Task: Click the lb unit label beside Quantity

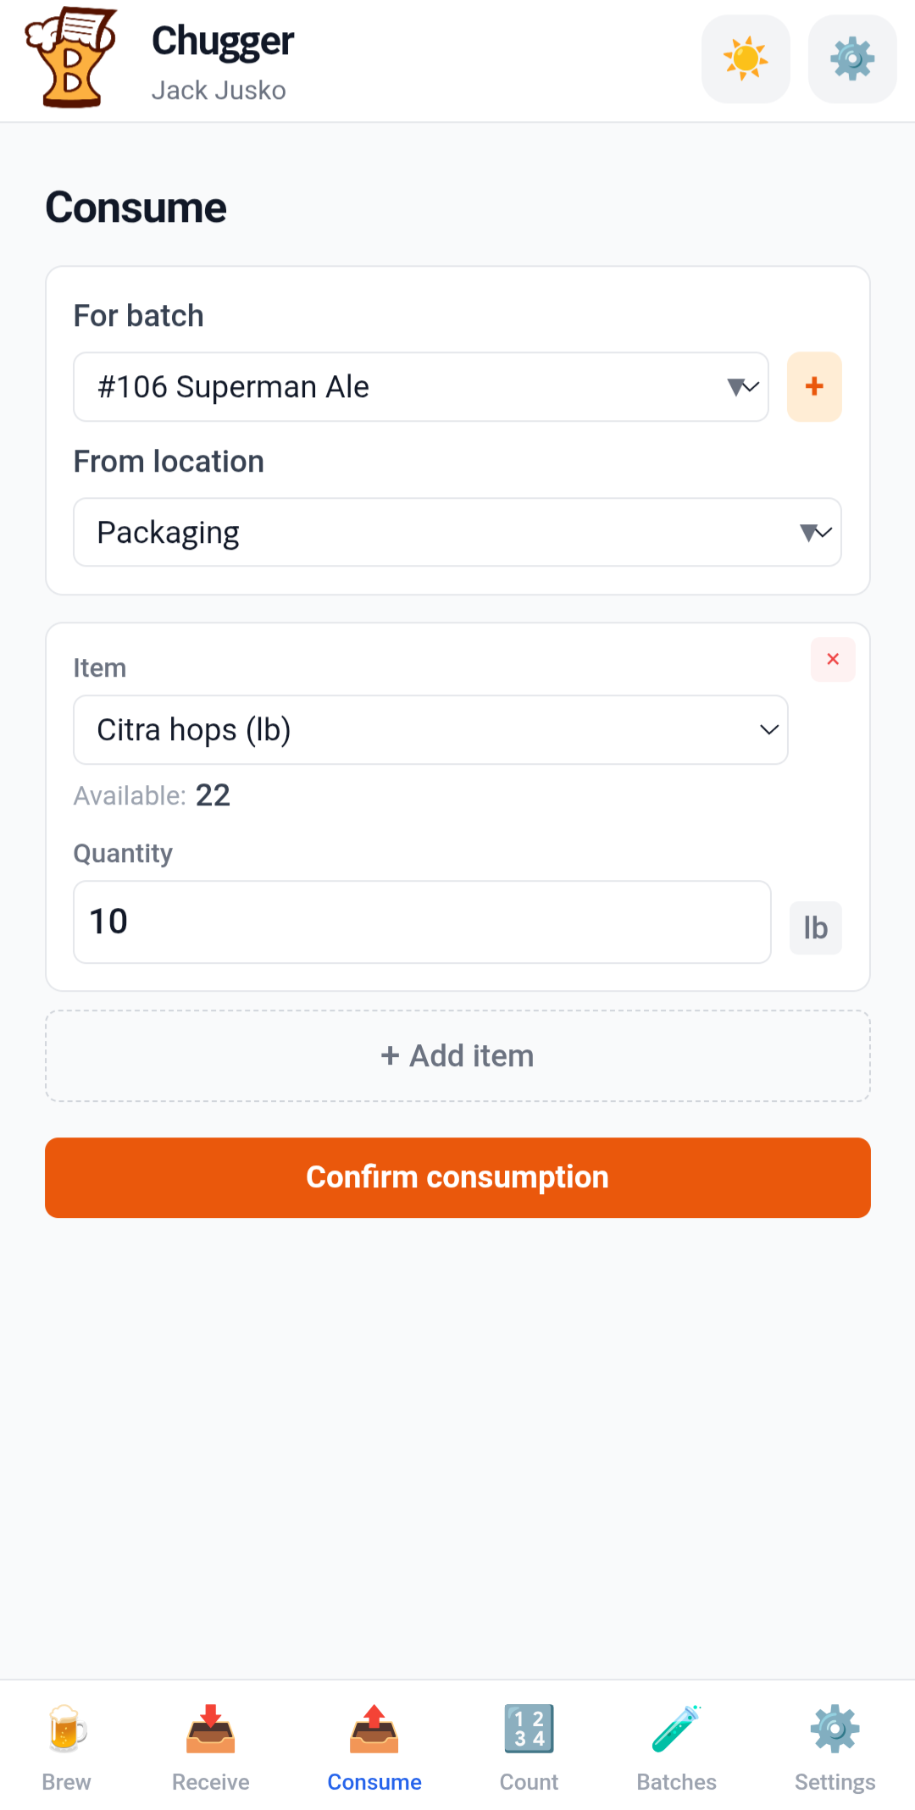Action: pyautogui.click(x=814, y=927)
